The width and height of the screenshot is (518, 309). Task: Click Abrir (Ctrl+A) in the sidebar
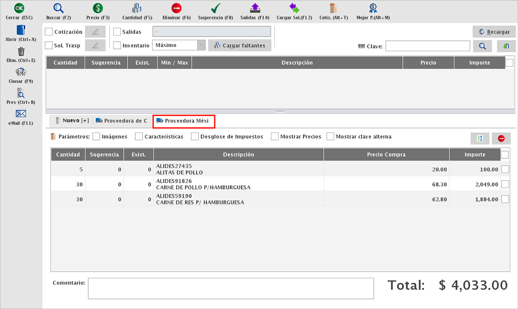pos(21,30)
